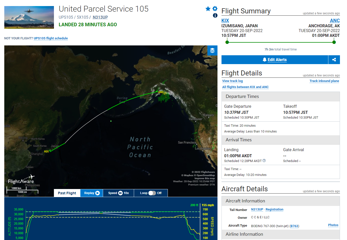Click the scheduled landing help icon
347x240 pixels.
point(264,161)
